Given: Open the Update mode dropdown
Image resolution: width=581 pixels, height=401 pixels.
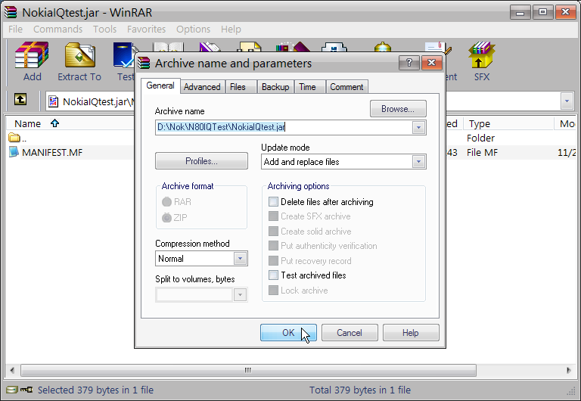Looking at the screenshot, I should coord(418,162).
